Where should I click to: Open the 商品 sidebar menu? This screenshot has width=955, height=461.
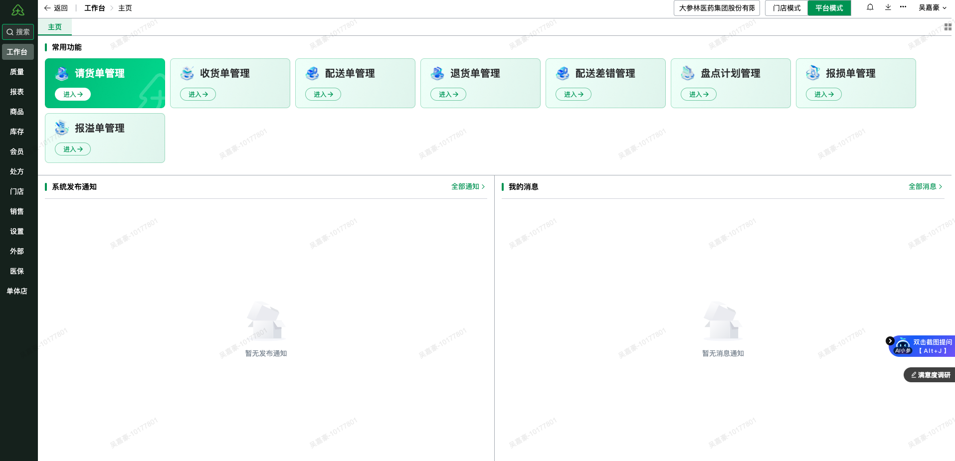(x=16, y=112)
